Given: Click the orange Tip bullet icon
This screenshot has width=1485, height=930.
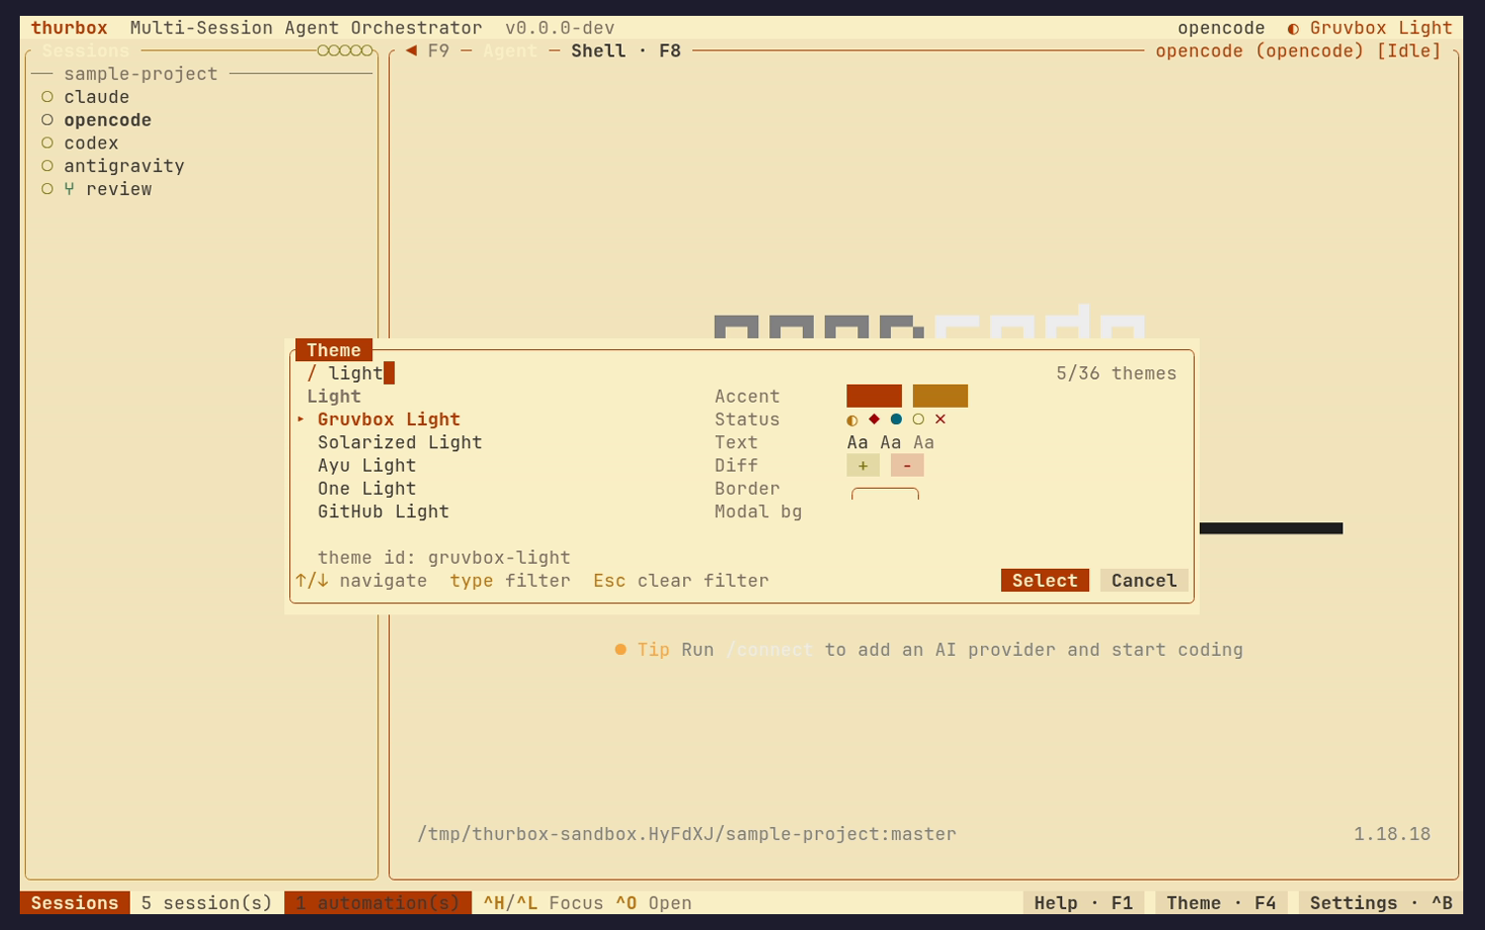Looking at the screenshot, I should pos(621,650).
